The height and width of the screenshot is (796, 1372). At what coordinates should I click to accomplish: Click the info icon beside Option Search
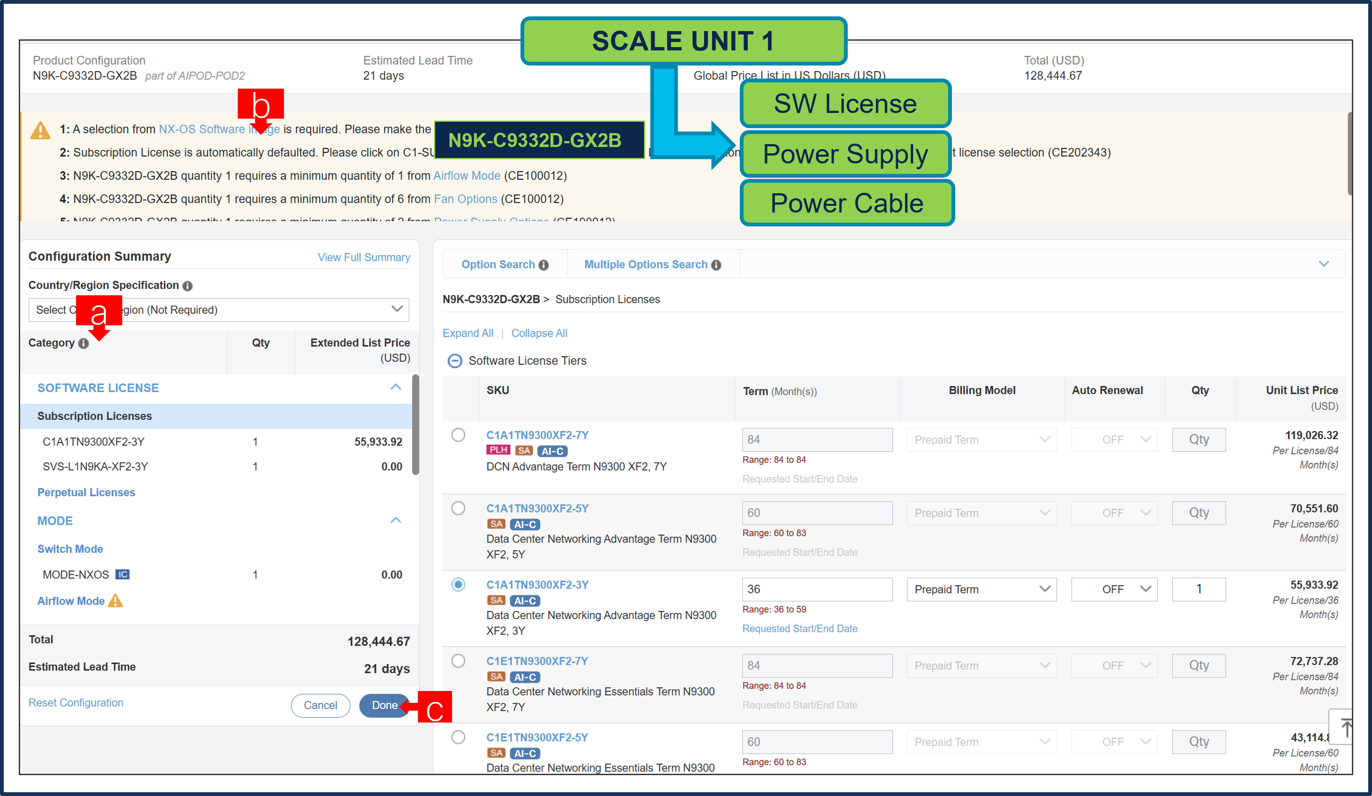point(544,265)
